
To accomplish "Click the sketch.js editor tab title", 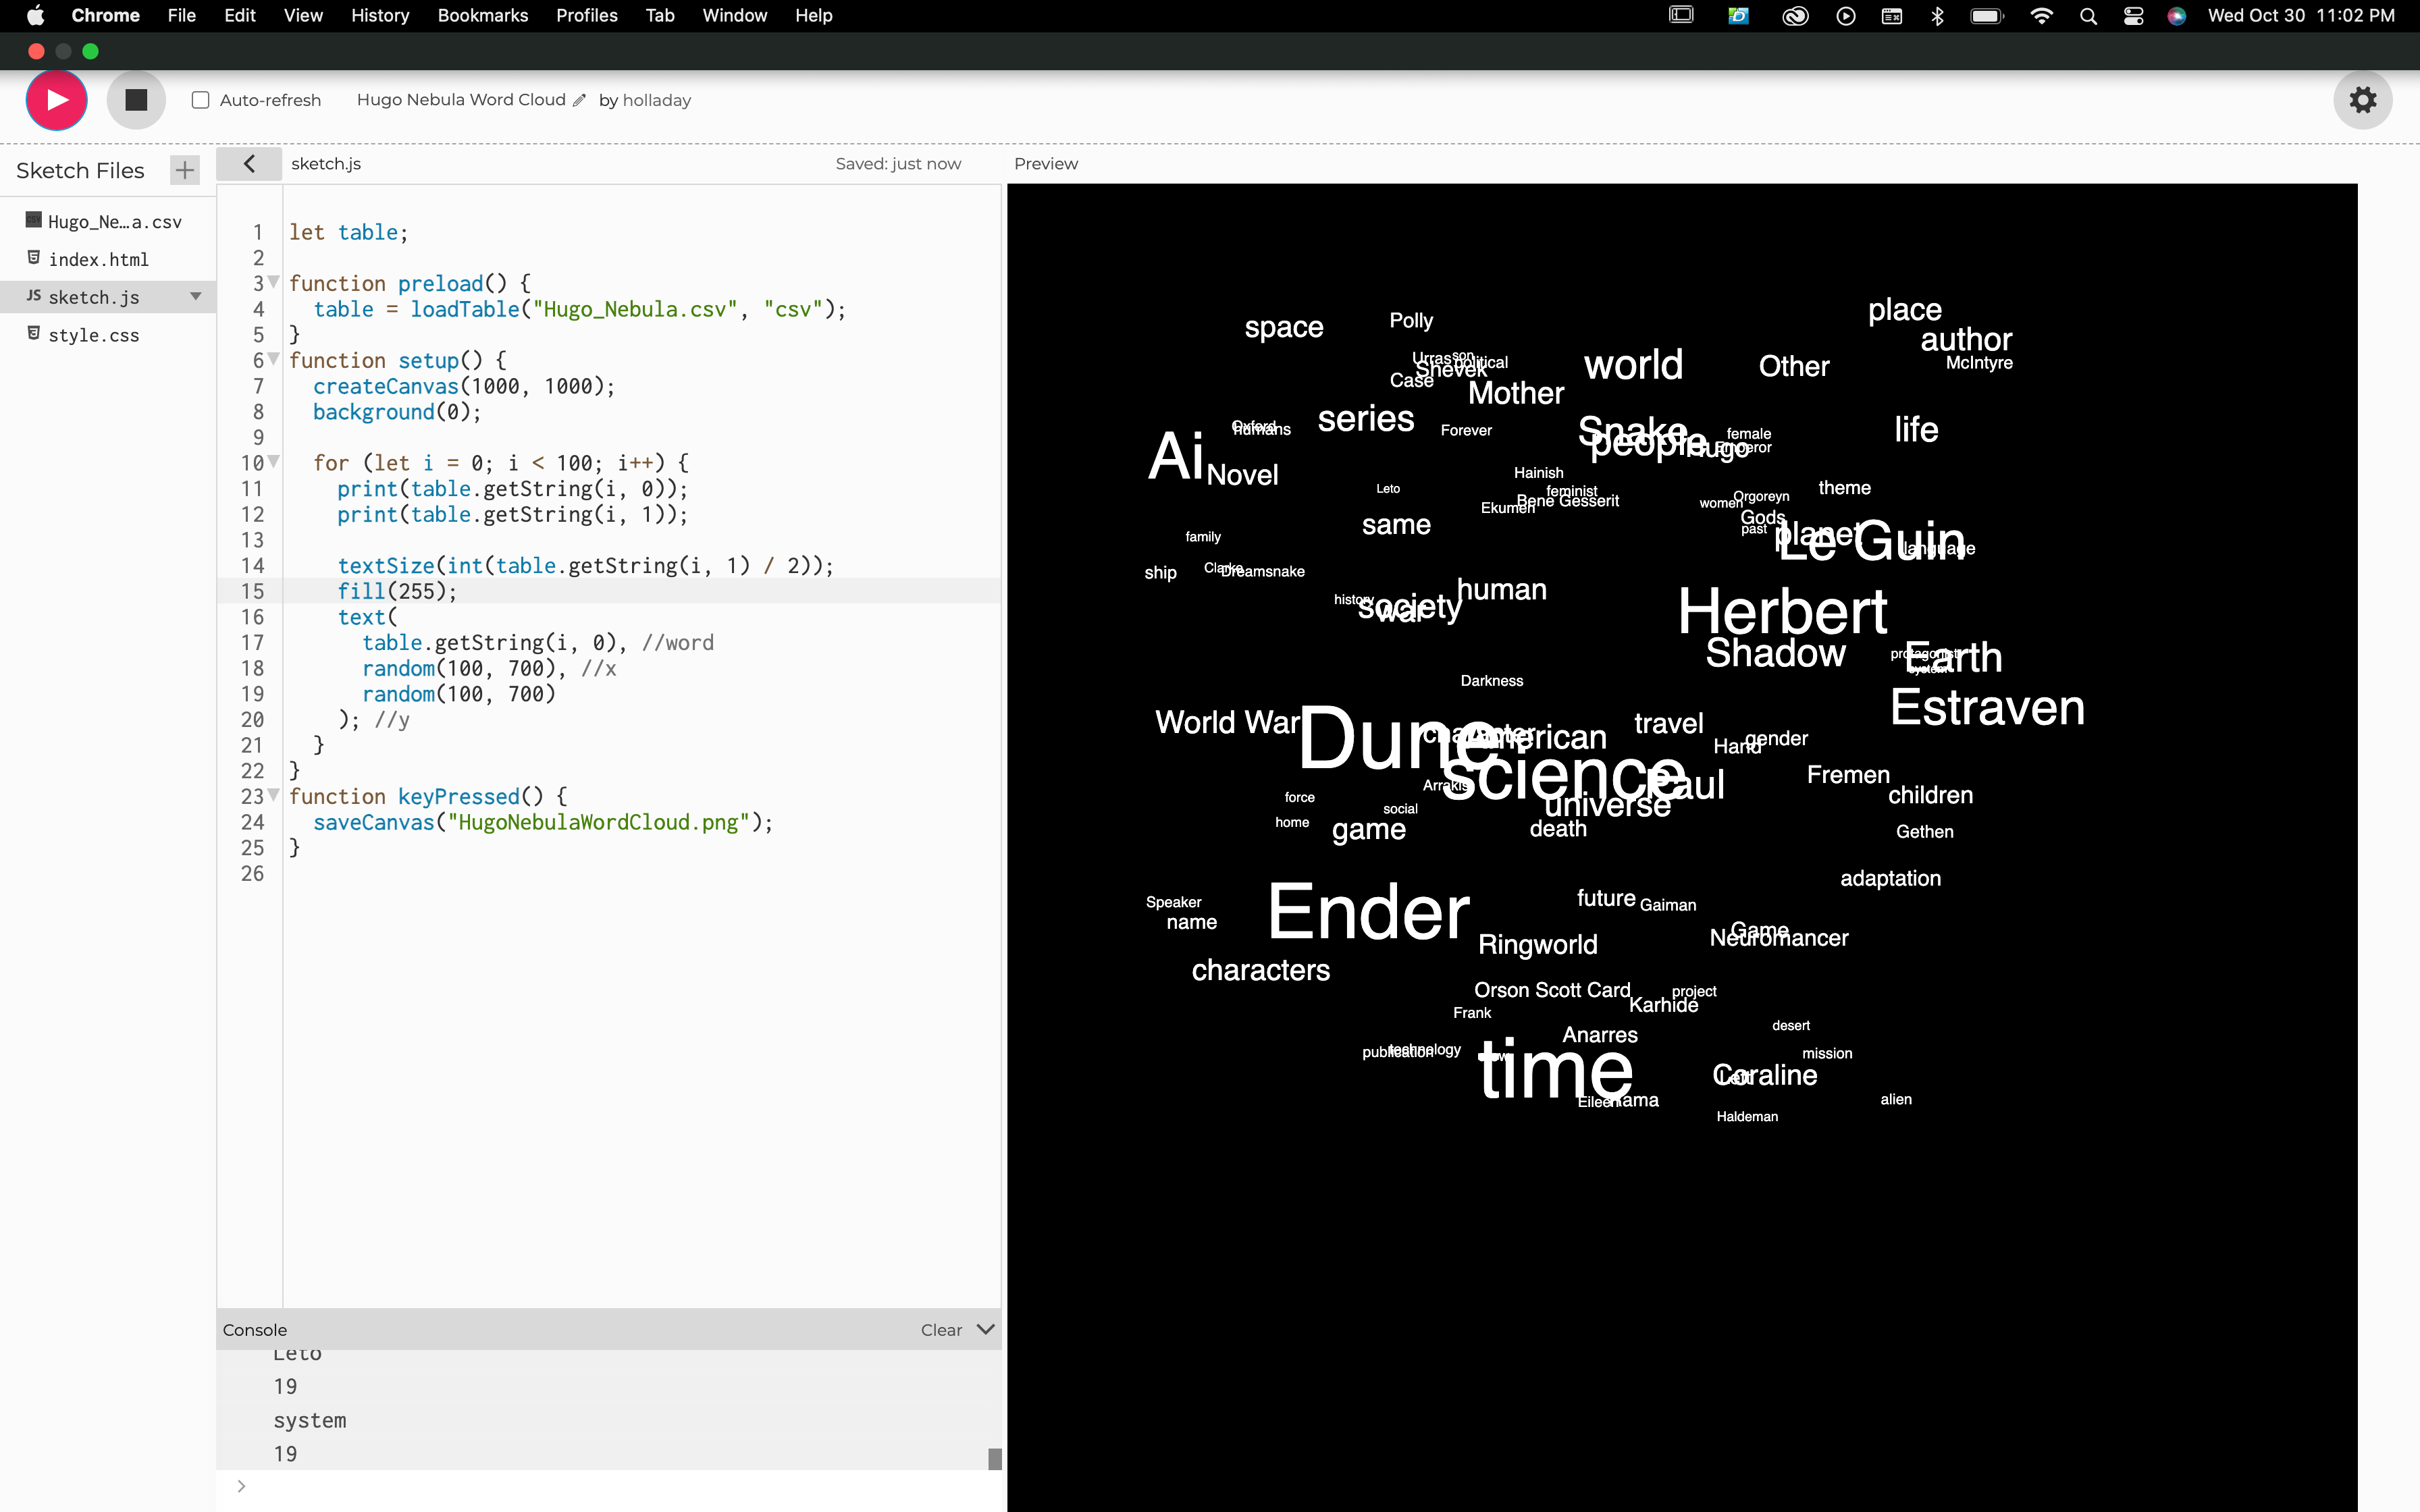I will (x=326, y=164).
